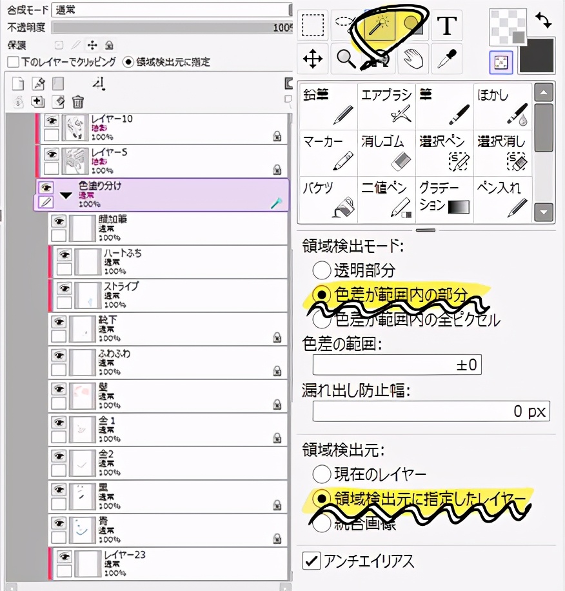Click the 色差の範囲 value field
The width and height of the screenshot is (565, 591).
(x=397, y=365)
